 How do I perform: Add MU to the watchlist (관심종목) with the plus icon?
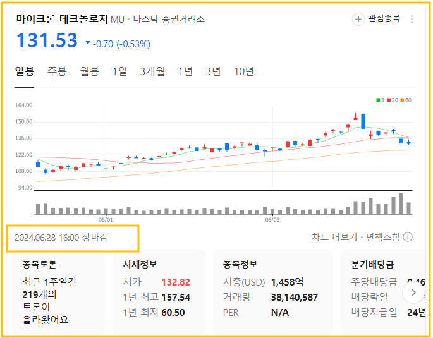tap(358, 20)
